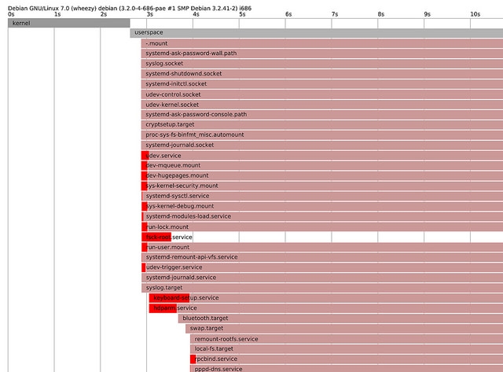Click the red segment of rpcbind.service

click(x=193, y=359)
